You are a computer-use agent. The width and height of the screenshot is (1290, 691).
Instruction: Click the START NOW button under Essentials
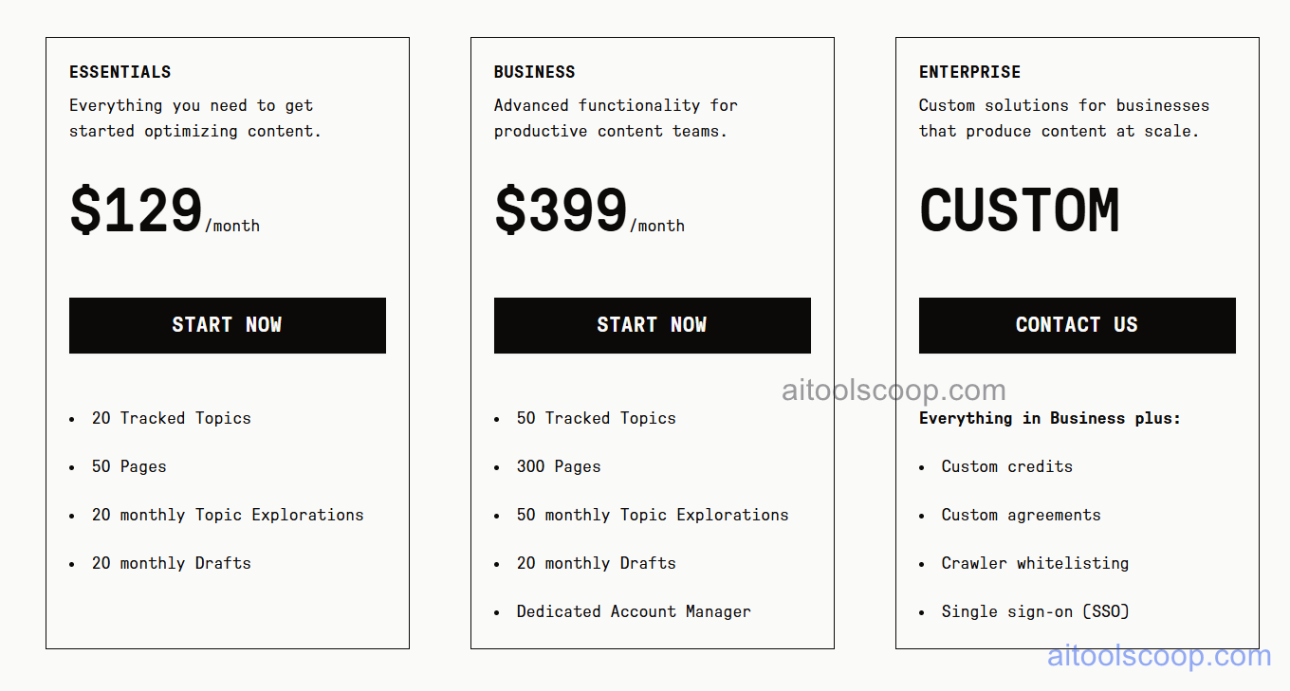(227, 325)
